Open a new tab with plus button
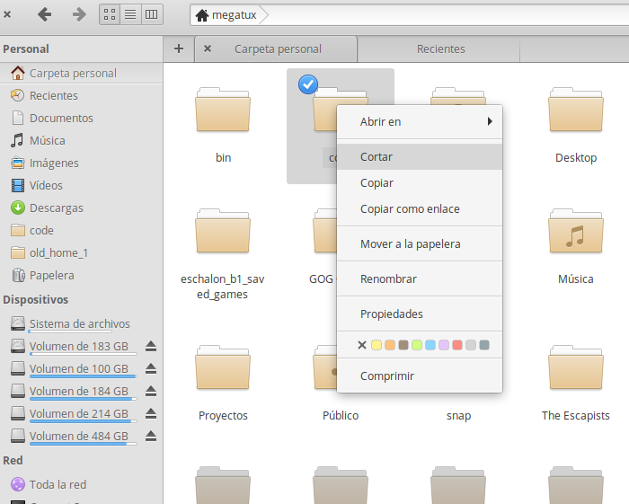This screenshot has height=504, width=629. [179, 49]
